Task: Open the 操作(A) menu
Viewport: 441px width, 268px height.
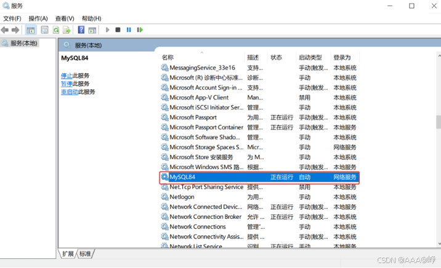Action: [x=38, y=18]
